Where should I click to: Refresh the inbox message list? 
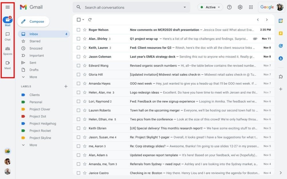pos(90,20)
